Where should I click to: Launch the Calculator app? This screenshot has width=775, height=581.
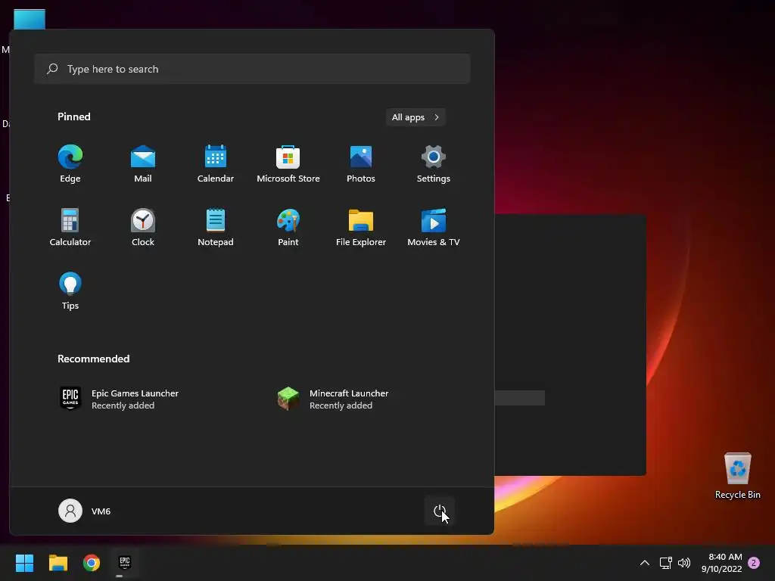click(70, 228)
